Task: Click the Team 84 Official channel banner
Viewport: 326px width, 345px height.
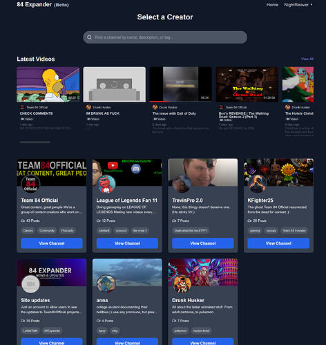Action: tap(52, 172)
